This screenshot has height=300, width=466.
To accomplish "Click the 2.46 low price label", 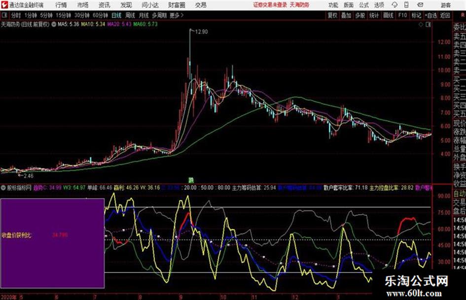I will [x=29, y=176].
